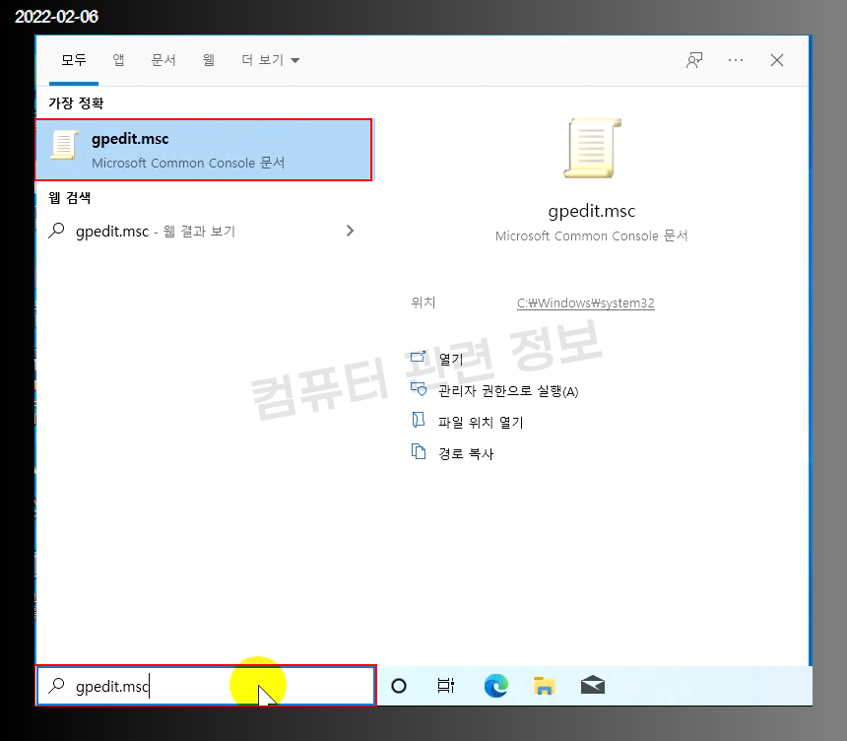Launch Microsoft Edge from taskbar
Image resolution: width=847 pixels, height=741 pixels.
click(495, 686)
